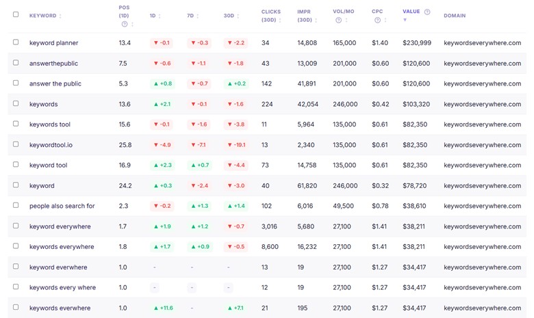534x318 pixels.
Task: Open the keywordtool.io keyword
Action: pos(51,145)
